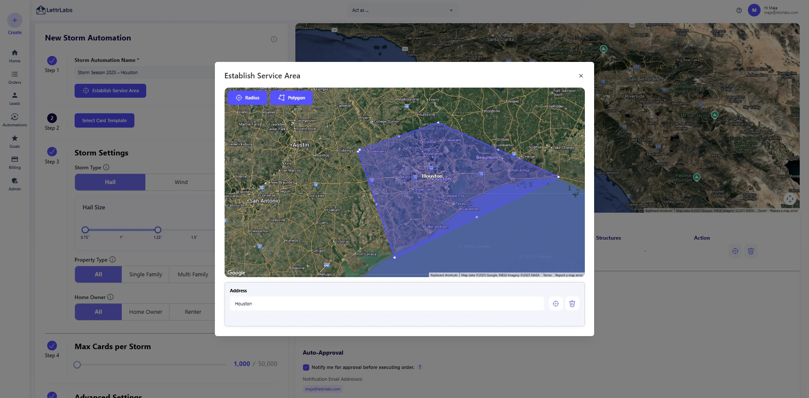
Task: Open Admin in the sidebar
Action: [x=15, y=184]
